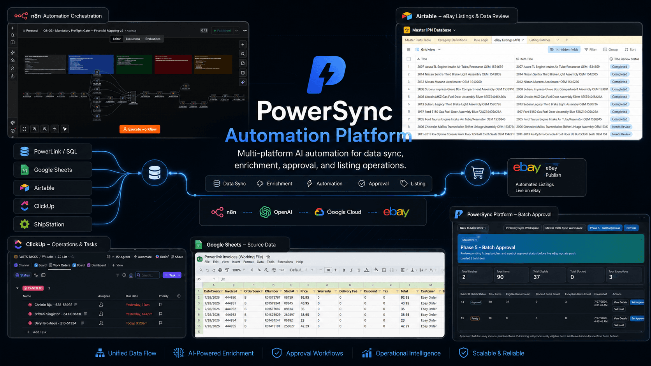Toggle the Published status in n8n header

pos(222,30)
